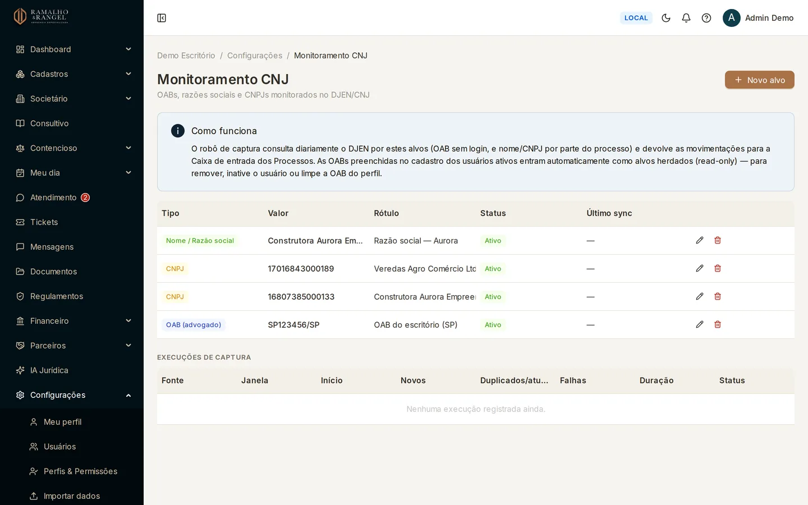Click the Configurações gear icon
The image size is (808, 505).
pyautogui.click(x=20, y=395)
